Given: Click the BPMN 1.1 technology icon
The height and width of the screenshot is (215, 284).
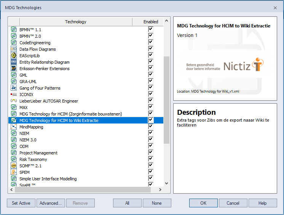Looking at the screenshot, I should pos(14,30).
